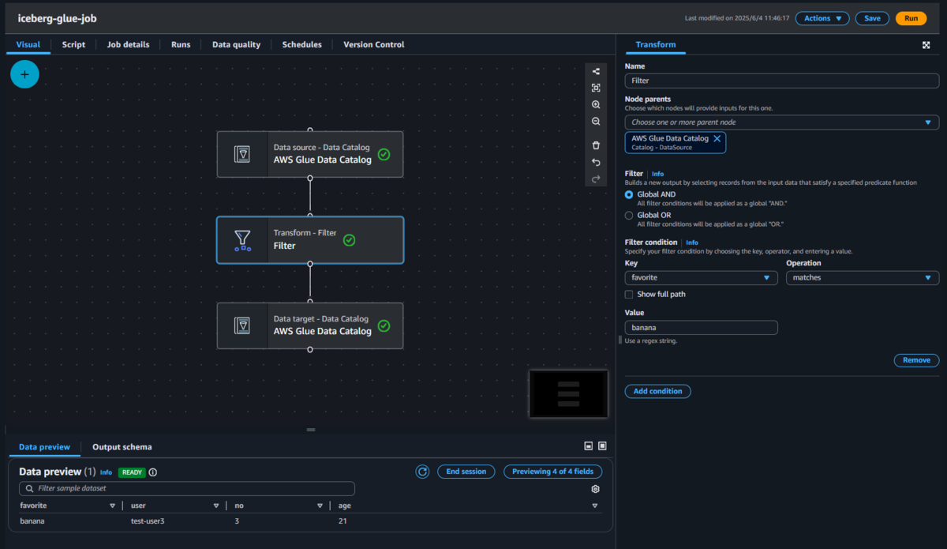Click the banana cell in preview table
This screenshot has width=947, height=549.
[x=32, y=521]
